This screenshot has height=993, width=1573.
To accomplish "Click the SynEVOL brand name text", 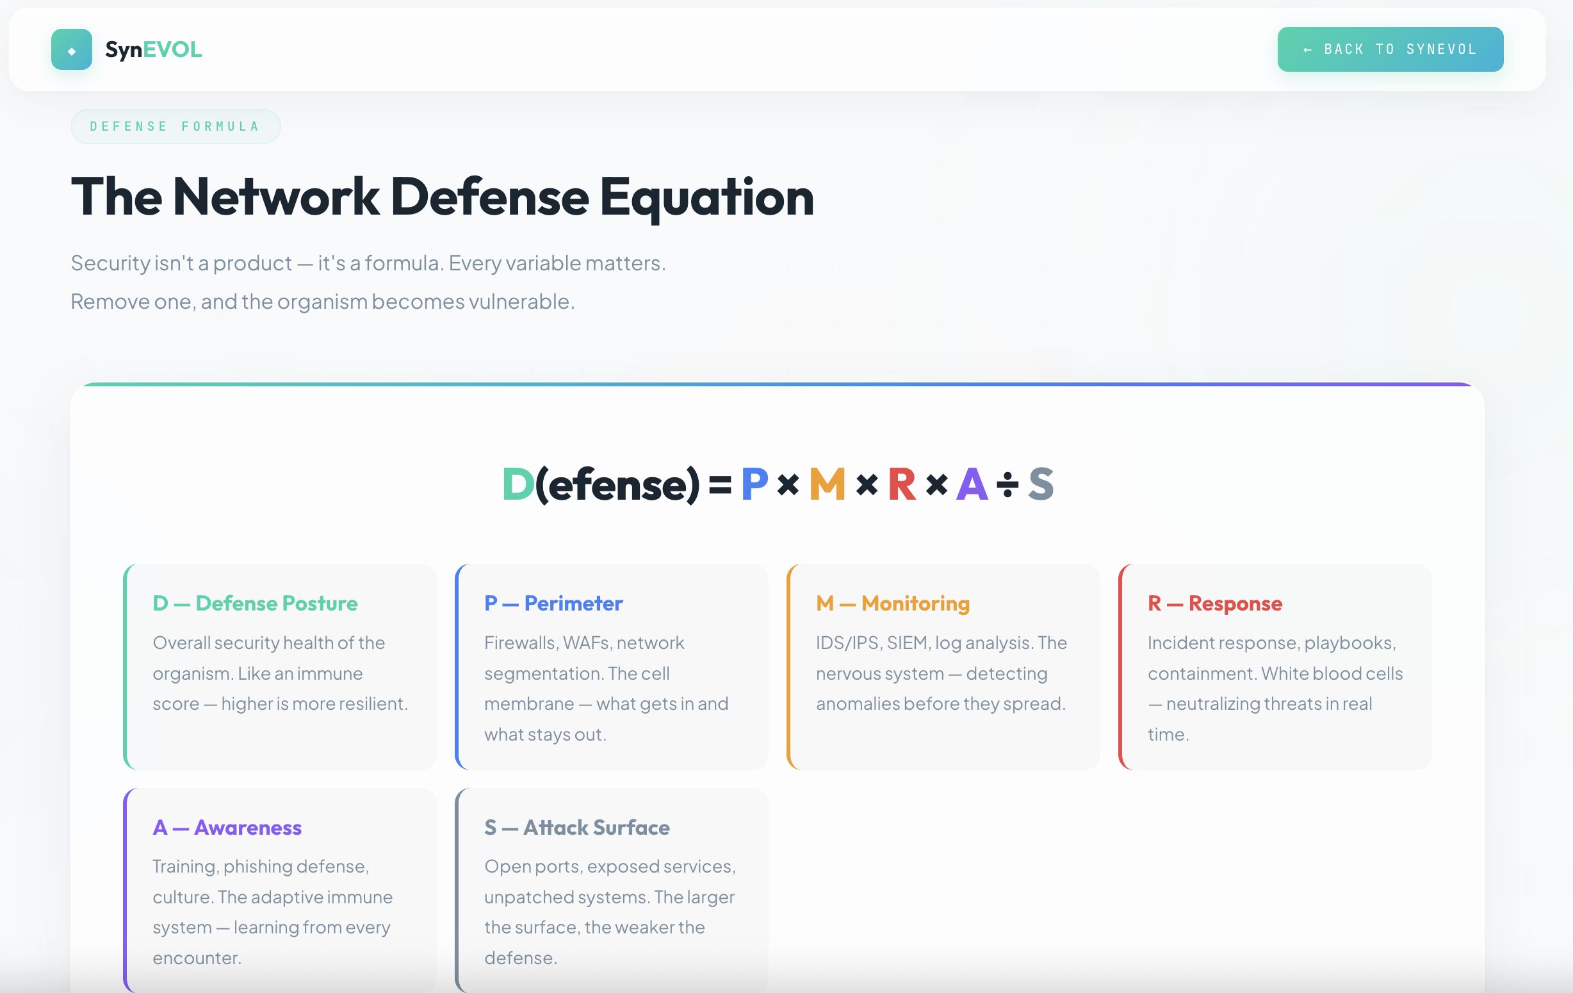I will click(154, 50).
